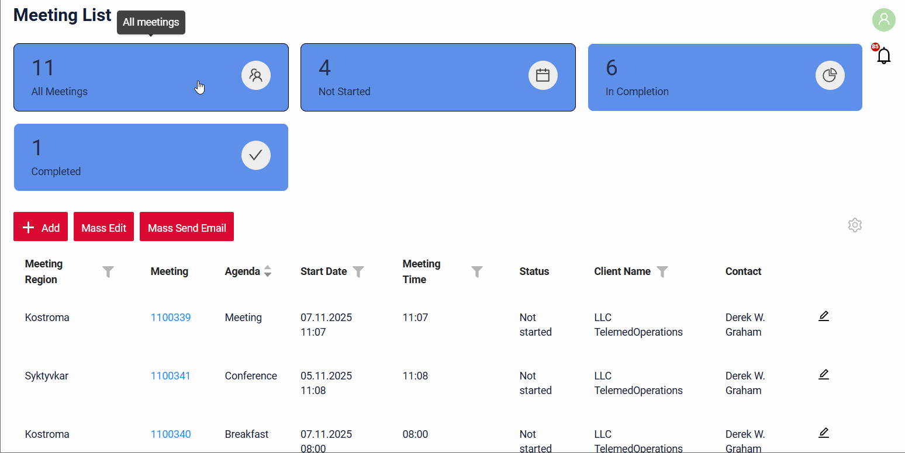
Task: Click edit pencil for meeting 1100339
Action: 823,316
